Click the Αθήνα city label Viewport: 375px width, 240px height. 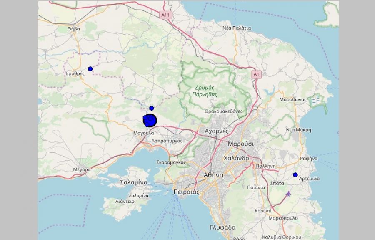[214, 175]
